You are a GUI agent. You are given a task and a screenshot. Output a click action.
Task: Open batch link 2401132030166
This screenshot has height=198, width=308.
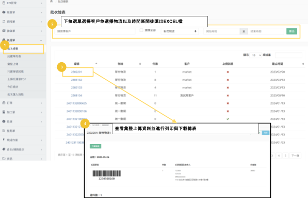(76, 111)
